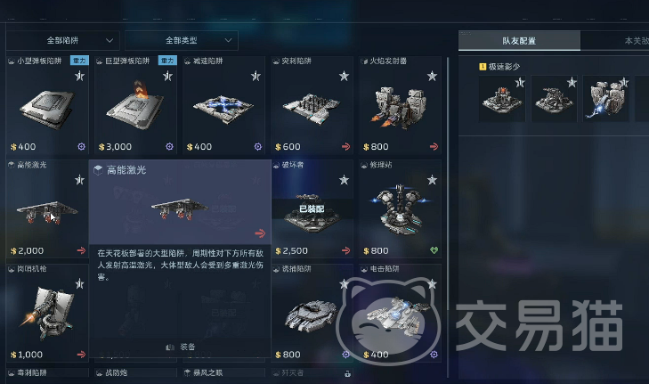Image resolution: width=649 pixels, height=384 pixels.
Task: Click the red arrow icon on 火焰发射器
Action: click(x=434, y=147)
